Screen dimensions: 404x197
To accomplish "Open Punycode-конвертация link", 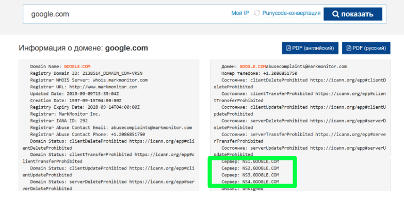I will coord(292,13).
